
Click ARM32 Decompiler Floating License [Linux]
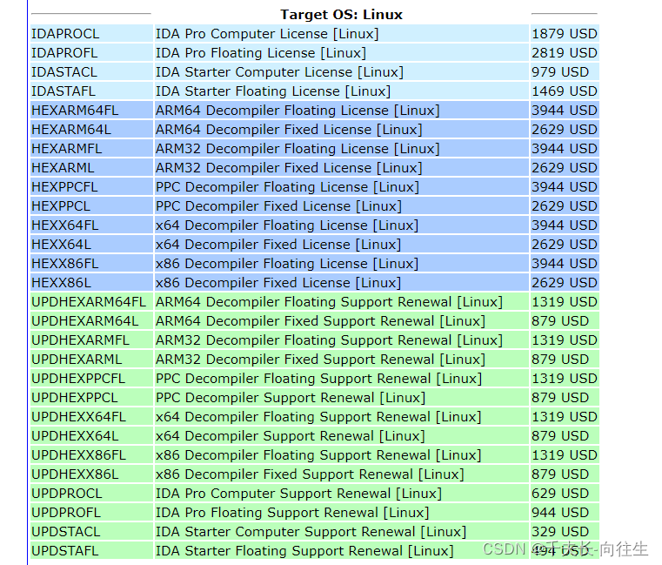[x=298, y=149]
